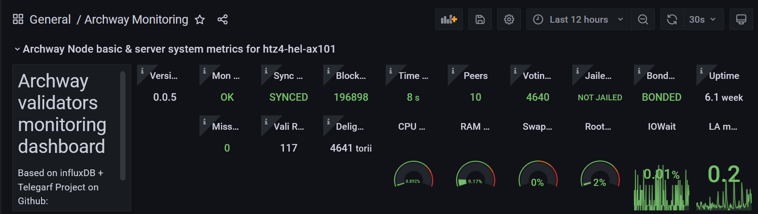Show info for the Peers panel
The height and width of the screenshot is (214, 758).
pyautogui.click(x=453, y=70)
